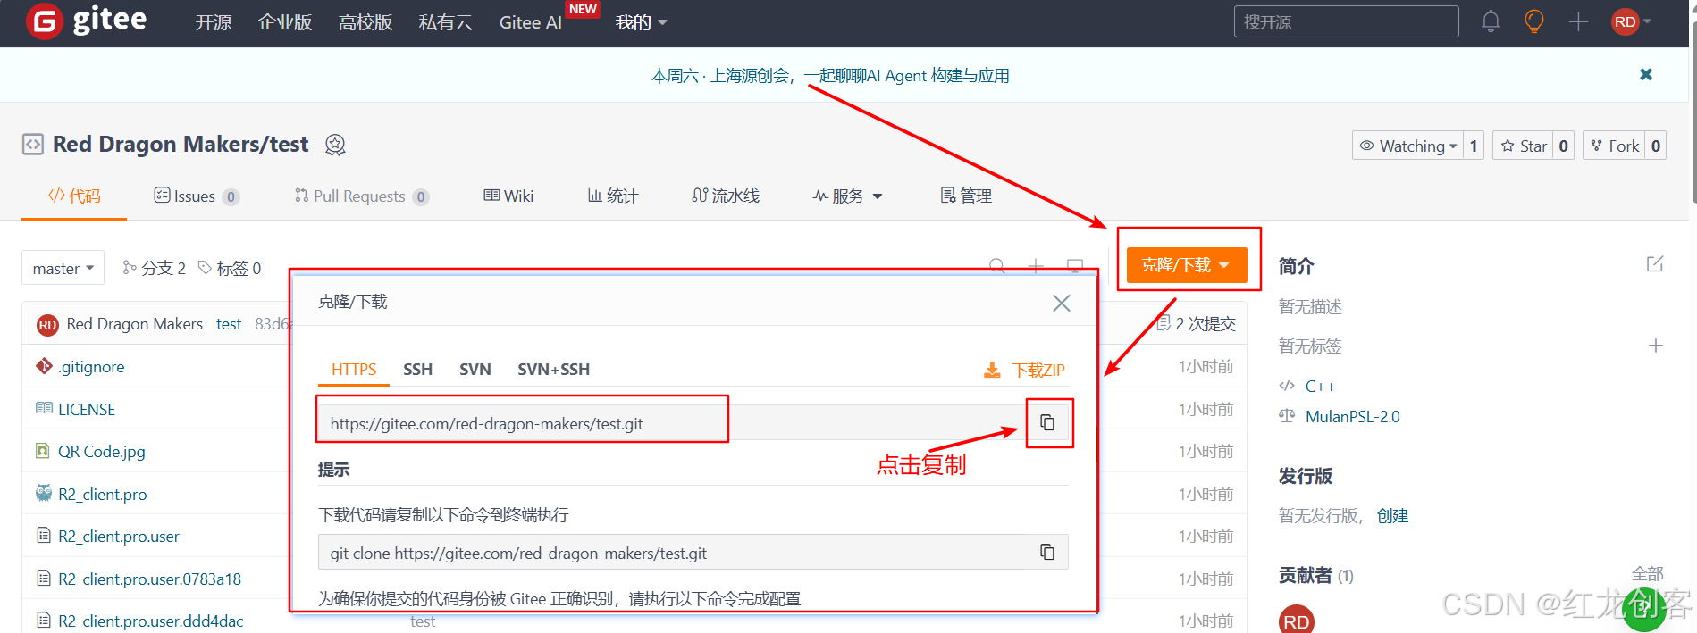Open the 流水线 tab
This screenshot has width=1697, height=633.
point(726,196)
